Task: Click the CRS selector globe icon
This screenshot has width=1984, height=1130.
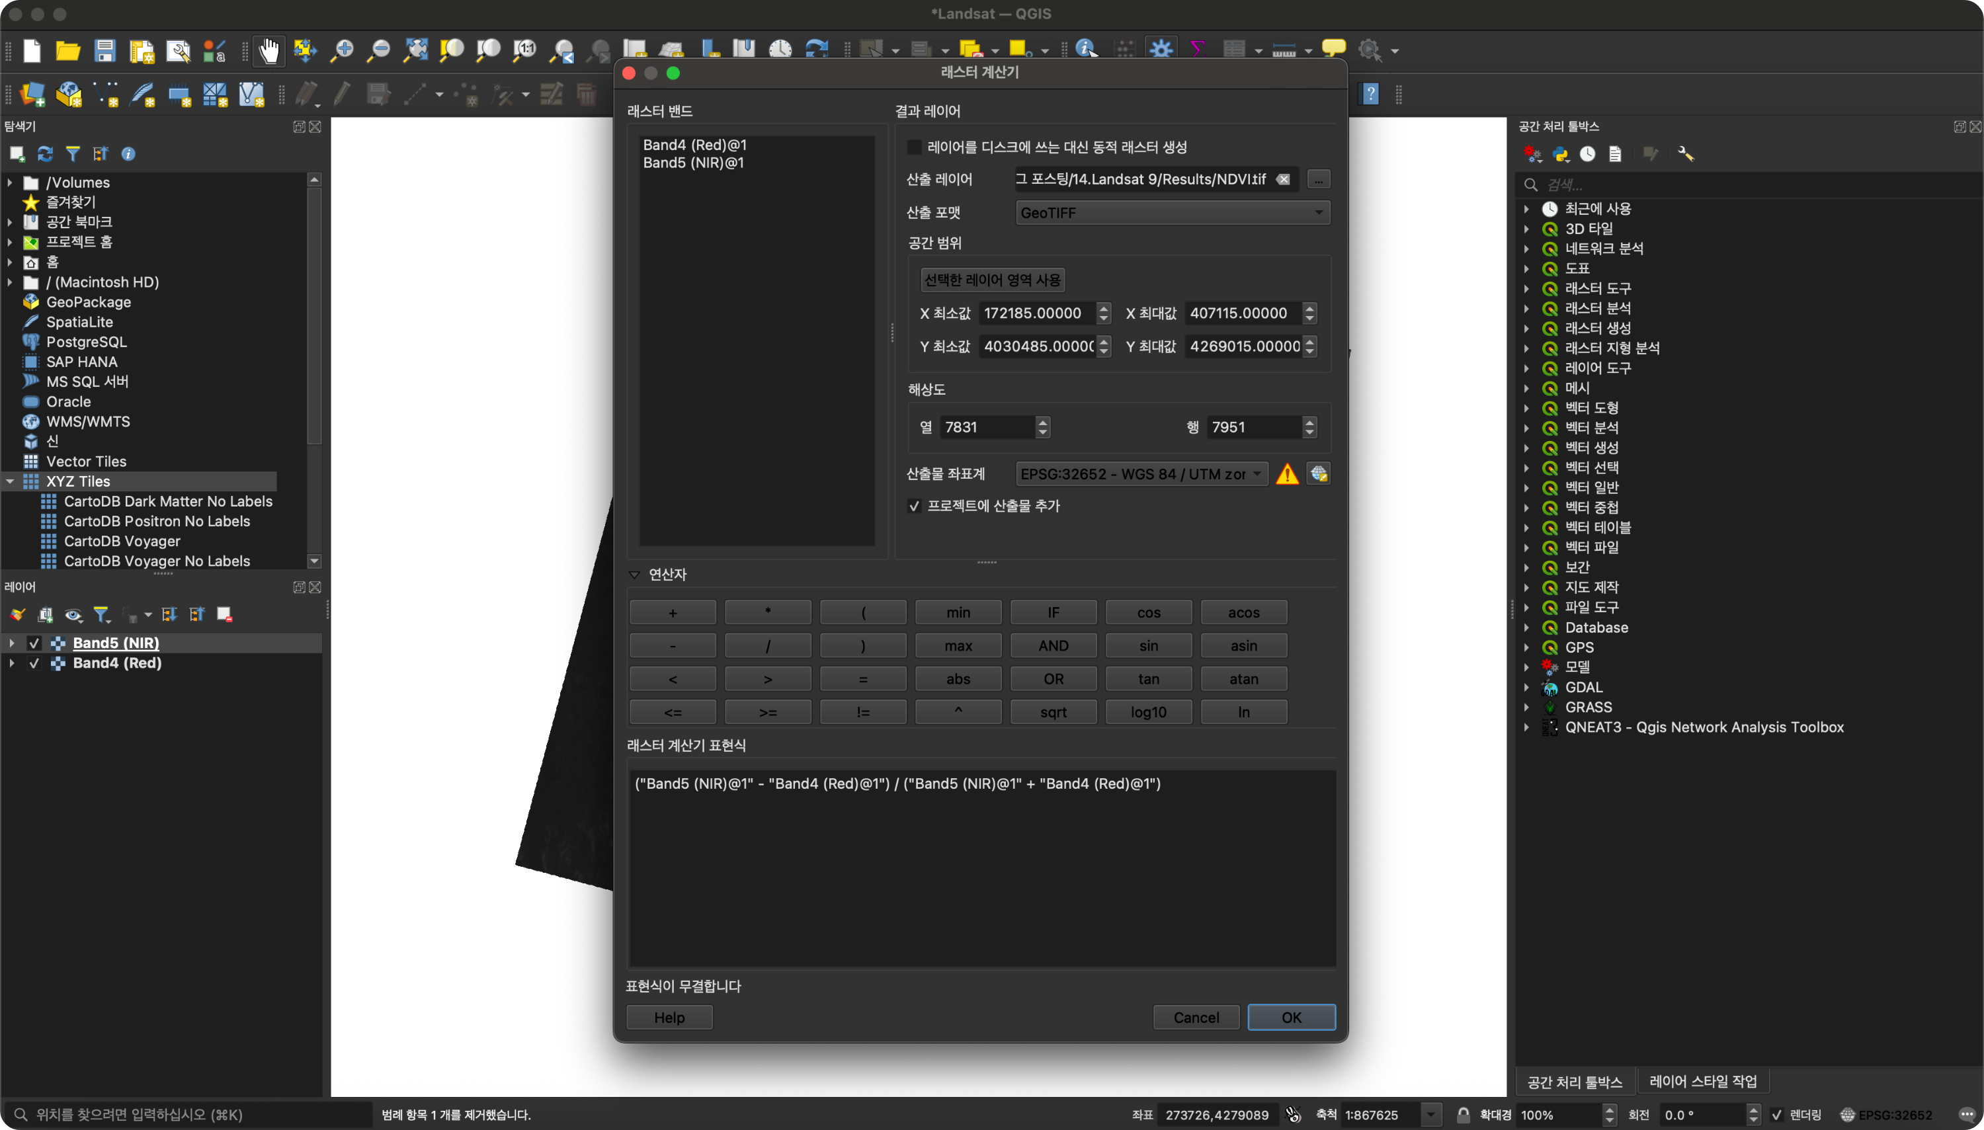Action: (x=1318, y=473)
